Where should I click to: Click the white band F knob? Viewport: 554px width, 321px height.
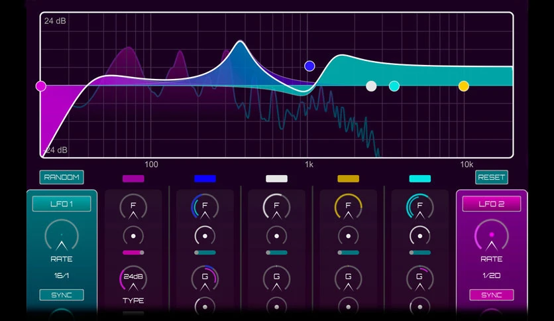coord(276,207)
